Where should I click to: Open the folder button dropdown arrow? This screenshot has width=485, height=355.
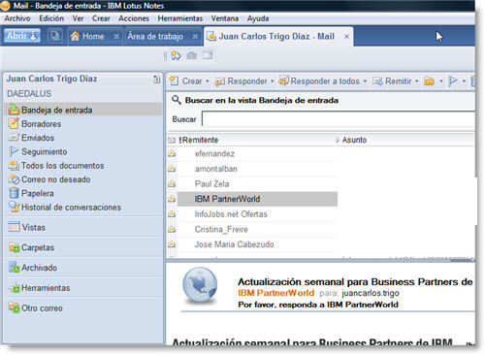click(440, 81)
